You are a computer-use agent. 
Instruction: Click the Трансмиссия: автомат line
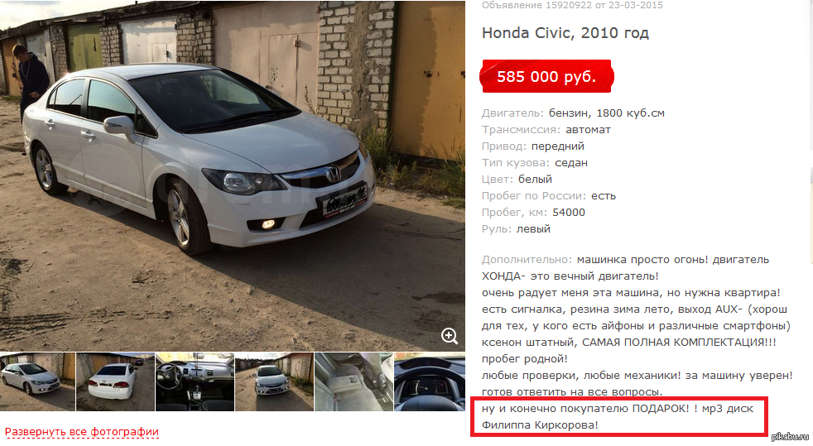(546, 130)
